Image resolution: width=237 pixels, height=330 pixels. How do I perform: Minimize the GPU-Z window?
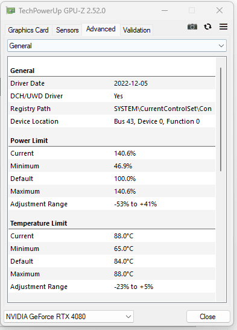pyautogui.click(x=165, y=10)
